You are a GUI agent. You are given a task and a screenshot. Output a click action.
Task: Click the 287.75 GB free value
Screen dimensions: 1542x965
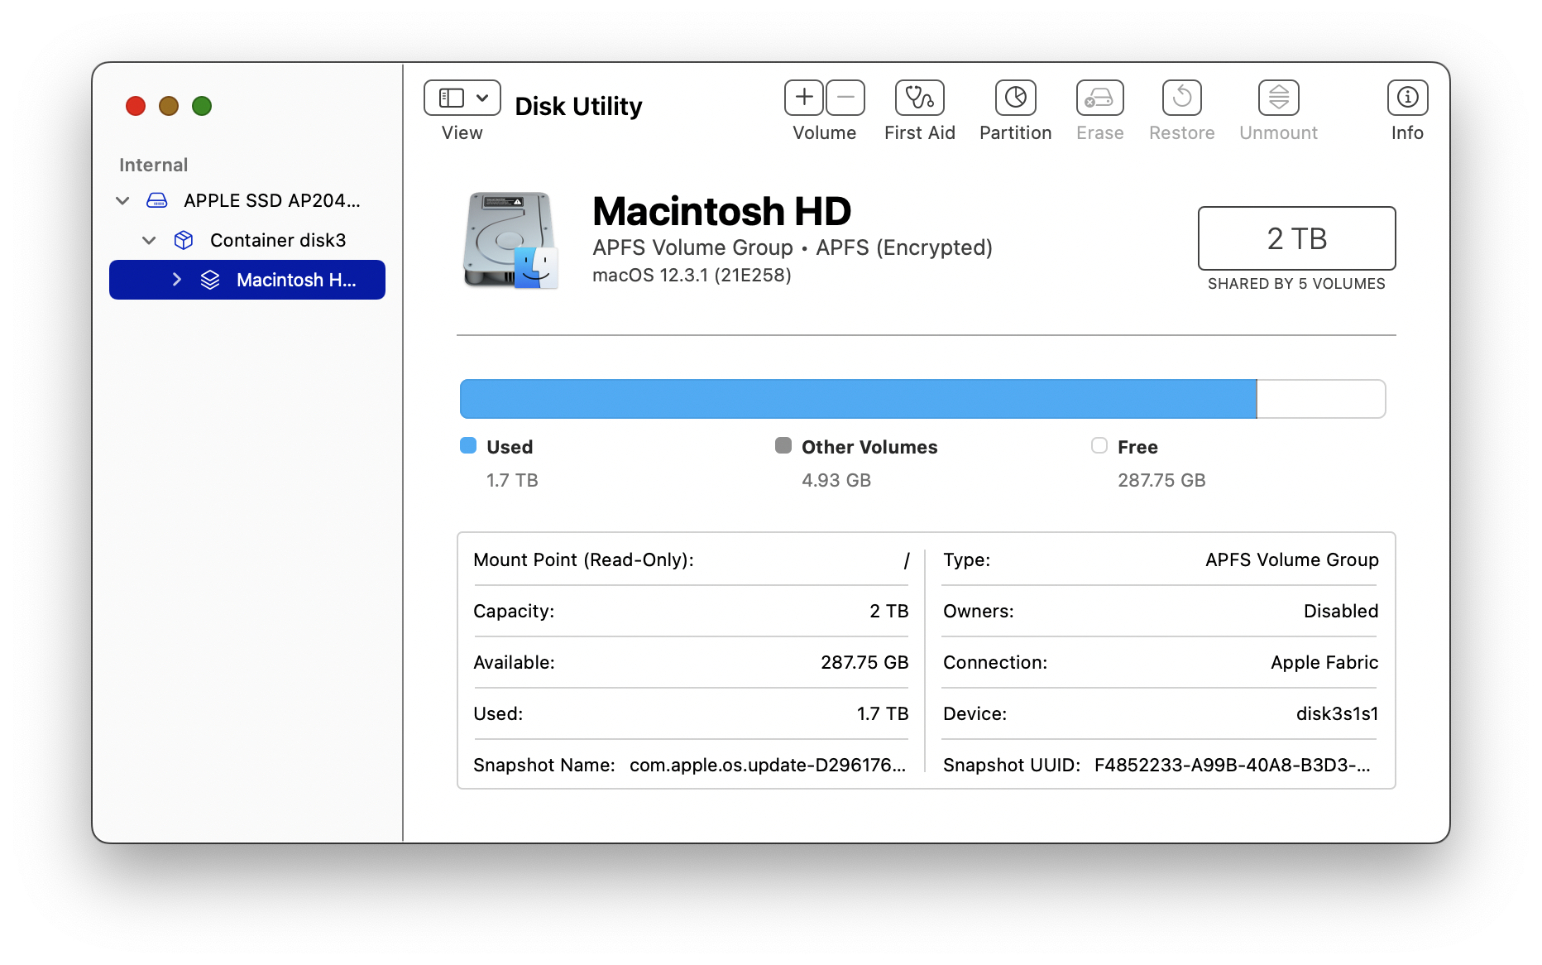(x=1162, y=480)
